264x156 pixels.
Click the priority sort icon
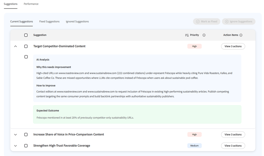click(x=187, y=35)
